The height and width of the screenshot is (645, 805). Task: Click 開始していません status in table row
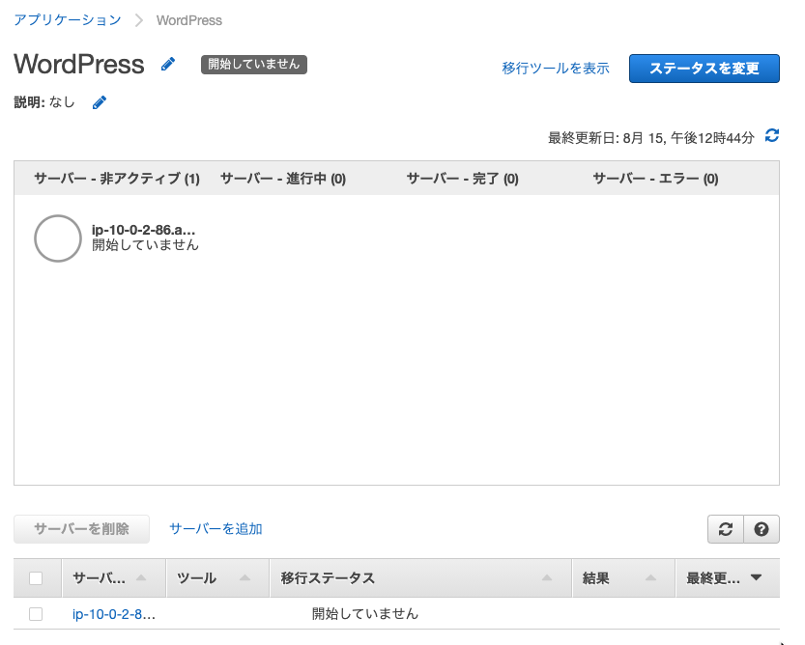365,614
